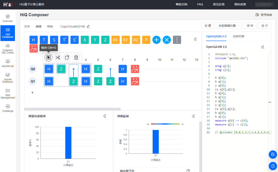Click the blue X circle gate button
Screen dimensions: 278x172
coord(167,40)
